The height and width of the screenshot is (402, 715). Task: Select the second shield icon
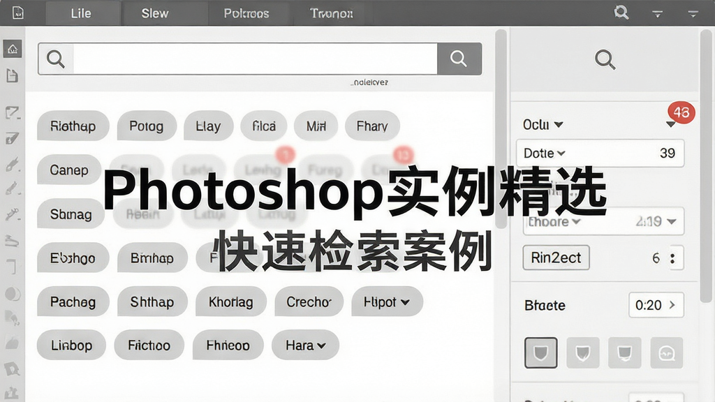583,352
